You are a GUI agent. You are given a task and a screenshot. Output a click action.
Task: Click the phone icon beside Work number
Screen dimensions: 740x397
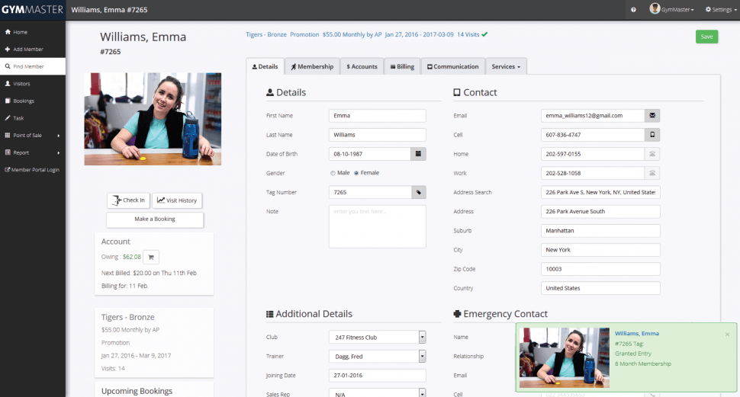[652, 173]
